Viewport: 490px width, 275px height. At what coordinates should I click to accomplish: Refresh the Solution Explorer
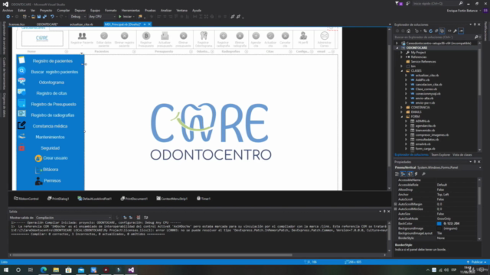pos(430,31)
